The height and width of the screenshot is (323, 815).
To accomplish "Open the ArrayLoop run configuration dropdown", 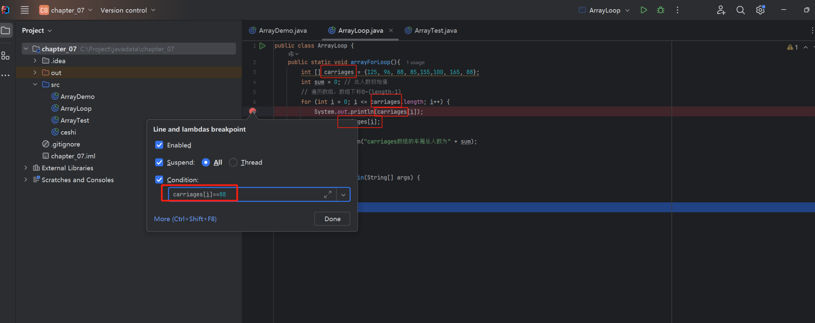I will 604,10.
